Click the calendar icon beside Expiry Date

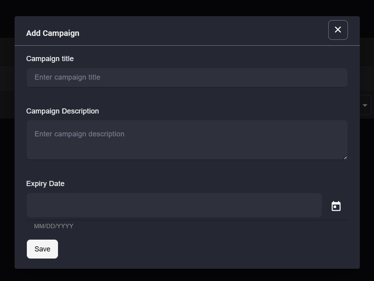point(336,206)
